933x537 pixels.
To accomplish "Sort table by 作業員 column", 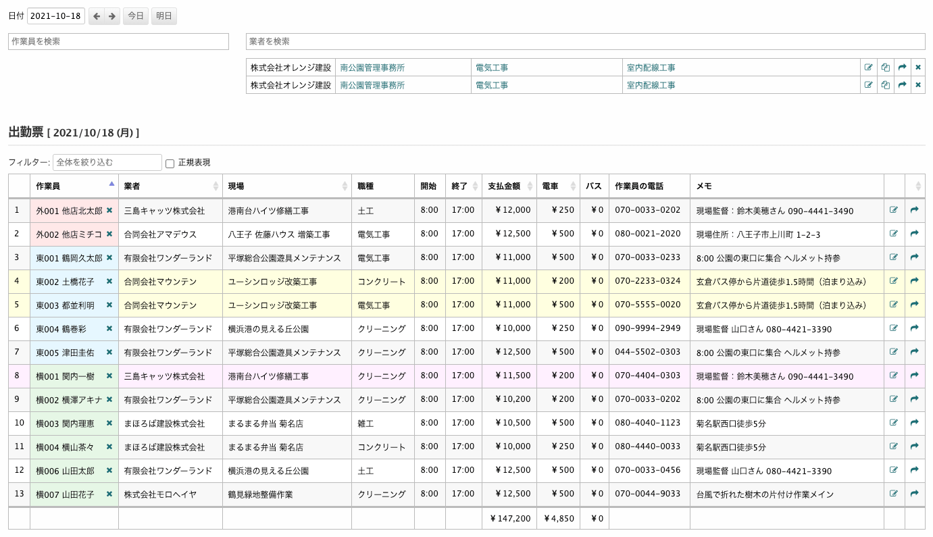I will pyautogui.click(x=74, y=186).
